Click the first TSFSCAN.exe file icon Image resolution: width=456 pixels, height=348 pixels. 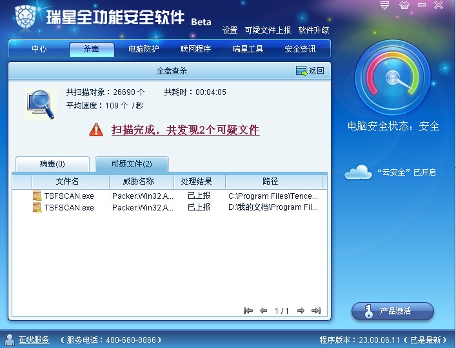pyautogui.click(x=37, y=196)
